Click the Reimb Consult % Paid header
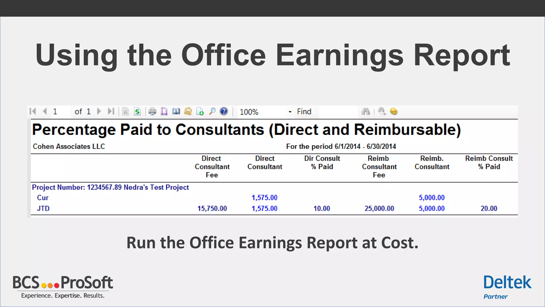 click(489, 163)
